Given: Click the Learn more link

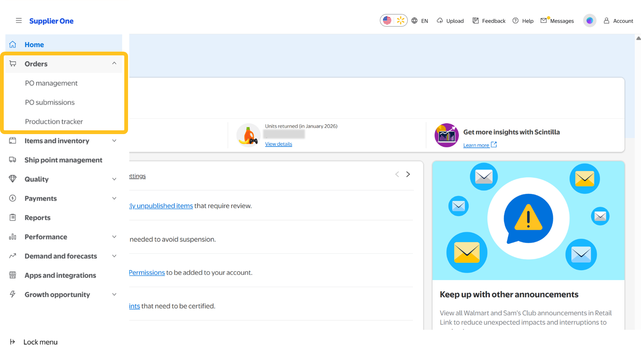Looking at the screenshot, I should (476, 145).
